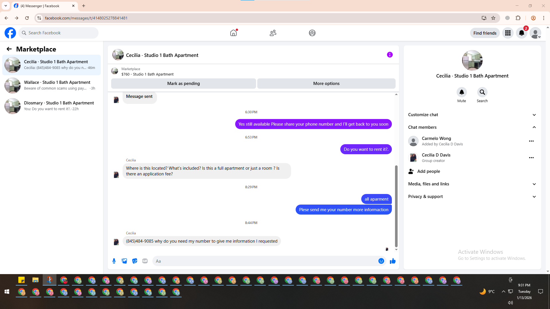
Task: Open the emoji picker in composer
Action: pos(381,261)
